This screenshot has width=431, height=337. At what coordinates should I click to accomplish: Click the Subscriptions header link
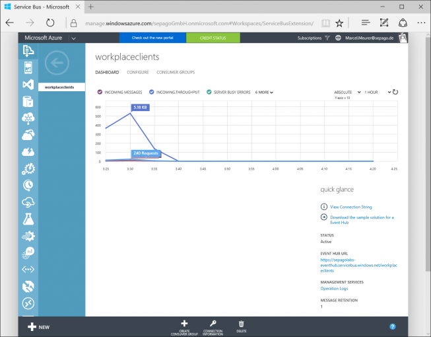(x=310, y=38)
